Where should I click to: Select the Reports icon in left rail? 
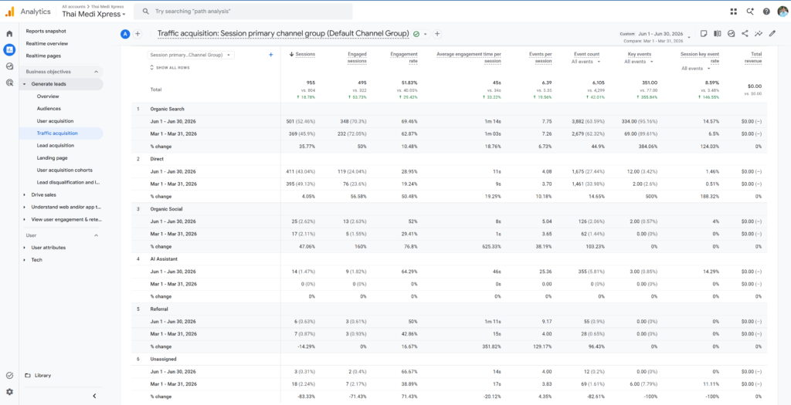[9, 50]
